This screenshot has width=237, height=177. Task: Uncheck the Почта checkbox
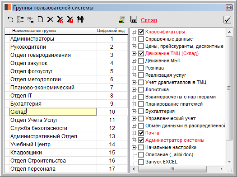click(x=141, y=133)
